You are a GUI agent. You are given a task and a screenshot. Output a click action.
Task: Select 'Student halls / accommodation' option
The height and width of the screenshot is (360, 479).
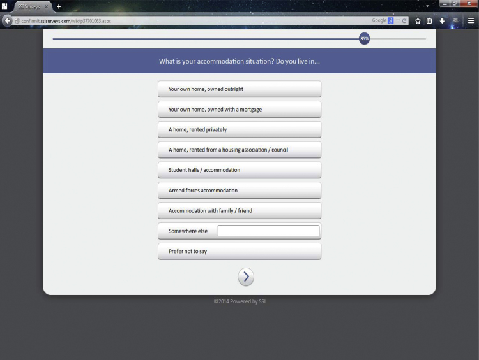point(240,170)
